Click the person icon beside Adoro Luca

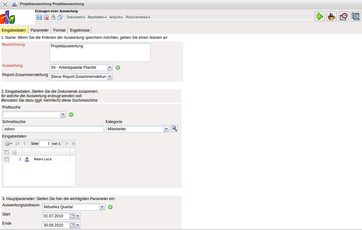(x=27, y=159)
